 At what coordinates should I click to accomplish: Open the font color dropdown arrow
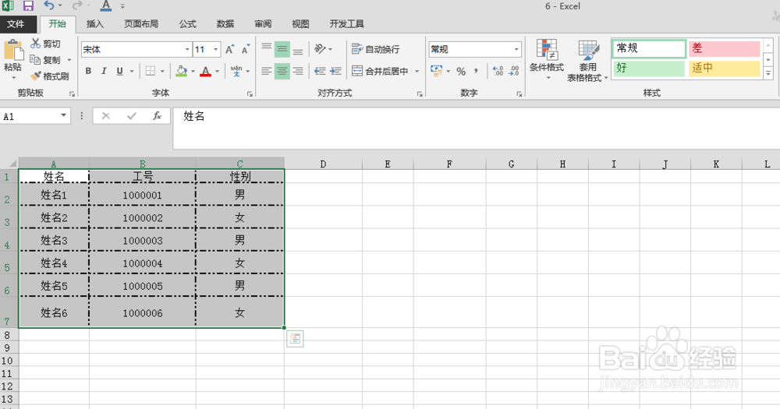point(218,71)
